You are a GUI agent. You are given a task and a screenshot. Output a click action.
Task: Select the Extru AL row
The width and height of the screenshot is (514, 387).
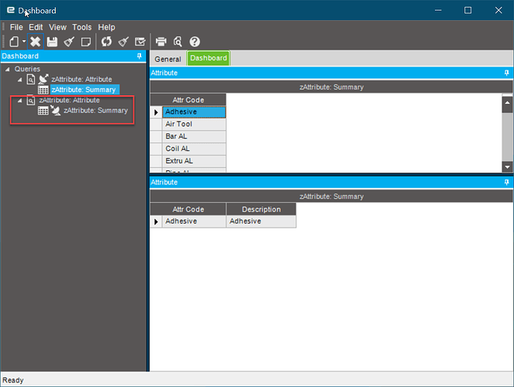click(194, 161)
